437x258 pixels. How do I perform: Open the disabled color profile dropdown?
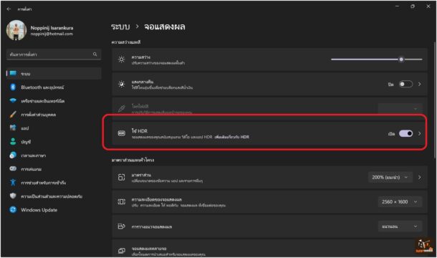(x=400, y=108)
